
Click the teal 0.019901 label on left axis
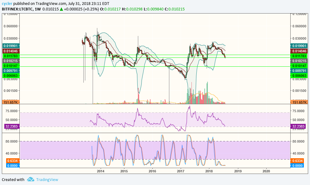point(11,46)
